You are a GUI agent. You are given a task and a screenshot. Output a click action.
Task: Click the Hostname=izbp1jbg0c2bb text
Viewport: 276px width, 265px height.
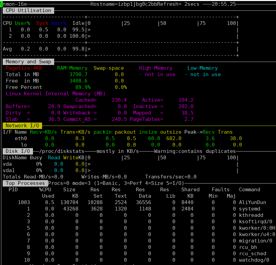(124, 4)
